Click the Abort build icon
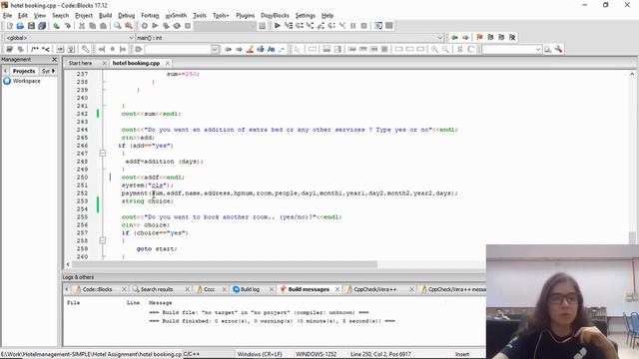The width and height of the screenshot is (639, 359). pyautogui.click(x=188, y=26)
